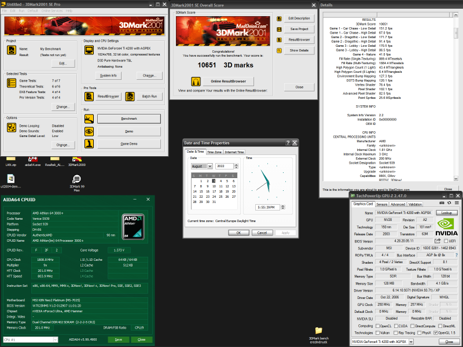
Task: Open the CPU #1 dropdown in AIDA64 CPUID
Action: [55, 339]
